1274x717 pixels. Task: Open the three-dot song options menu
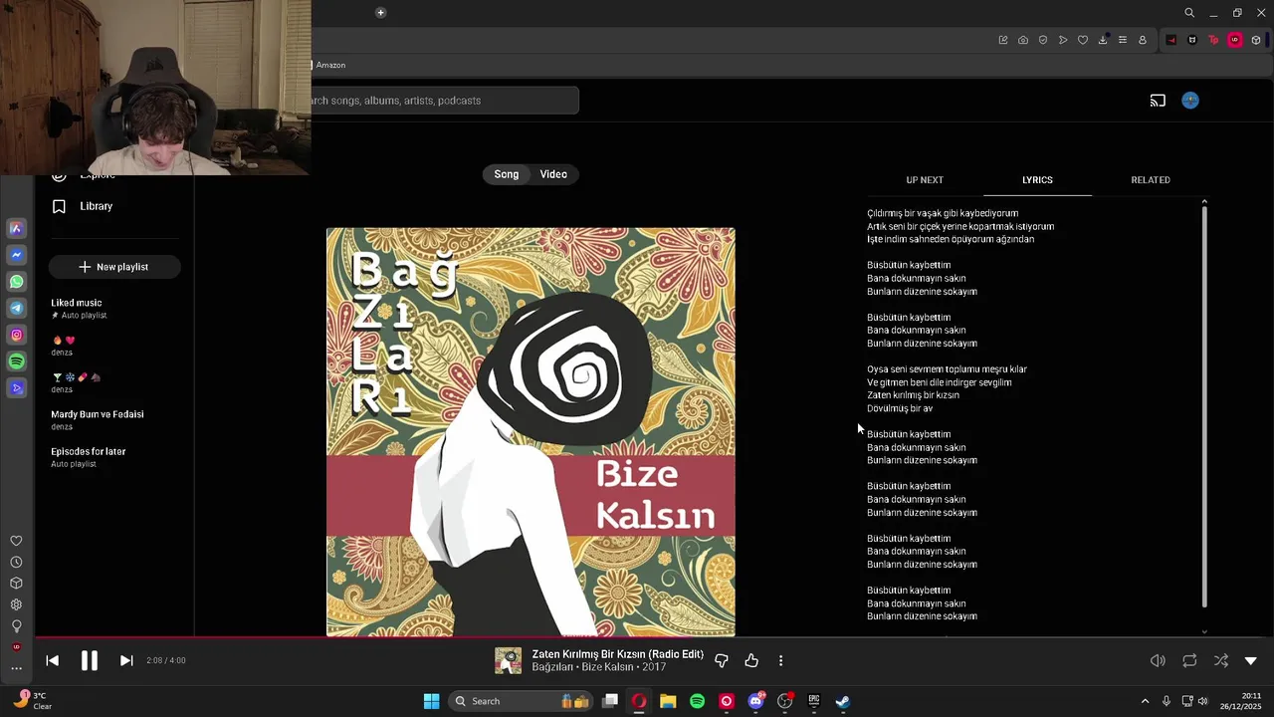[781, 660]
